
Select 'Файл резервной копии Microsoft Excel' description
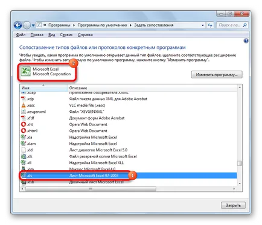(x=103, y=156)
